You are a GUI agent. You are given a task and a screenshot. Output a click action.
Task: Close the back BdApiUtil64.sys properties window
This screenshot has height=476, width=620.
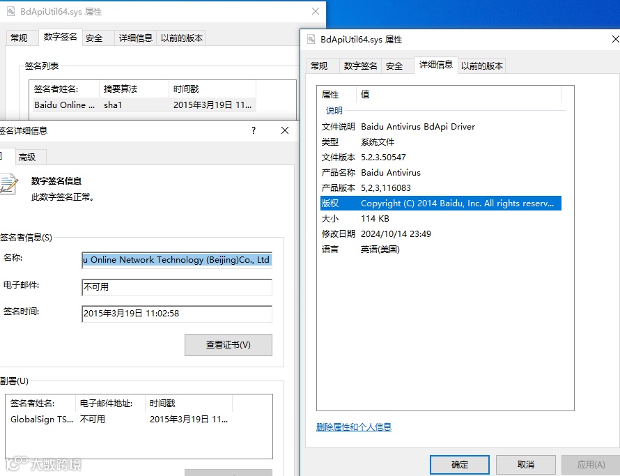point(316,11)
